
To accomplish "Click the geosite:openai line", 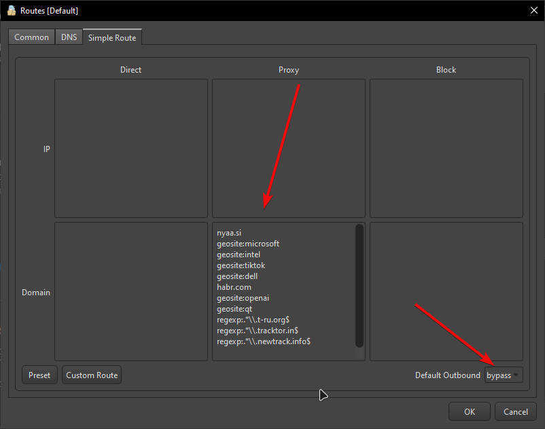I will pos(243,298).
